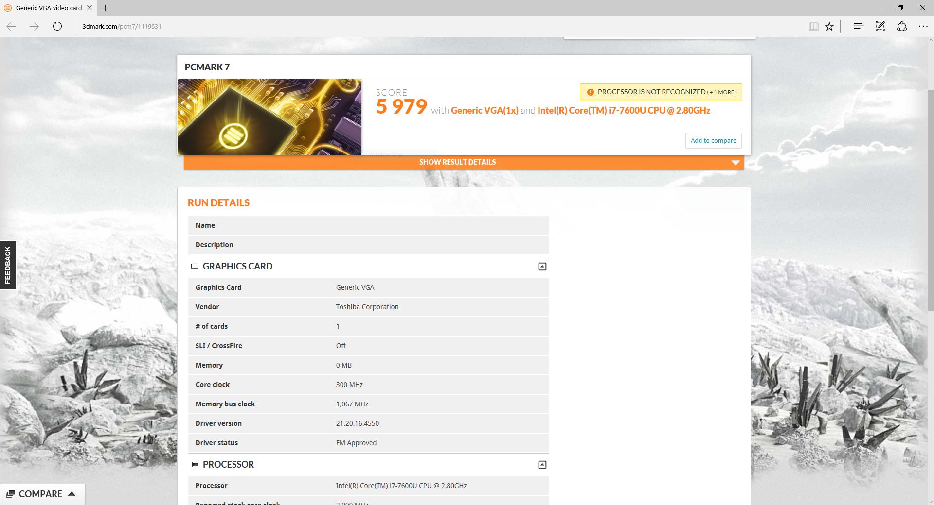Click the RUN DETAILS heading
934x505 pixels.
point(218,203)
